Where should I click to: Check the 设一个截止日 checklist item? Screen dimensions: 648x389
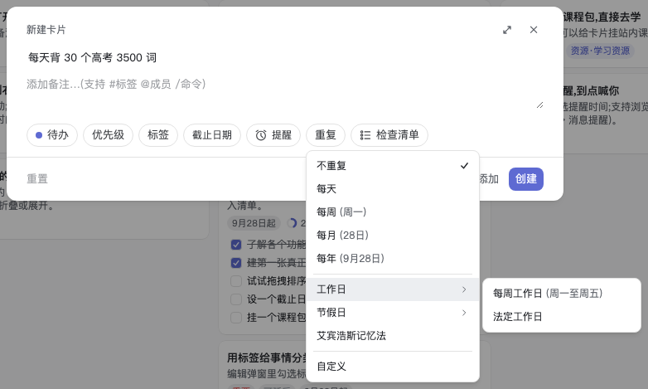click(x=236, y=299)
